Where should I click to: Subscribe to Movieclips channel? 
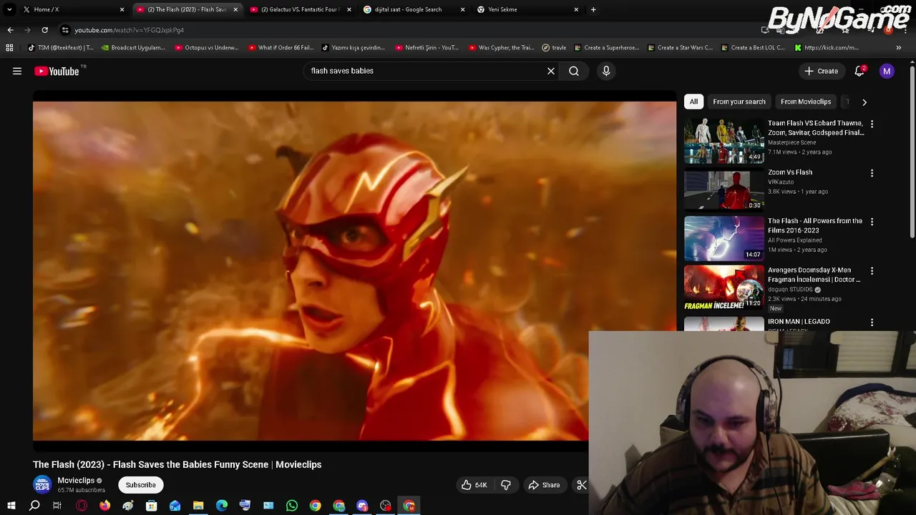tap(141, 485)
